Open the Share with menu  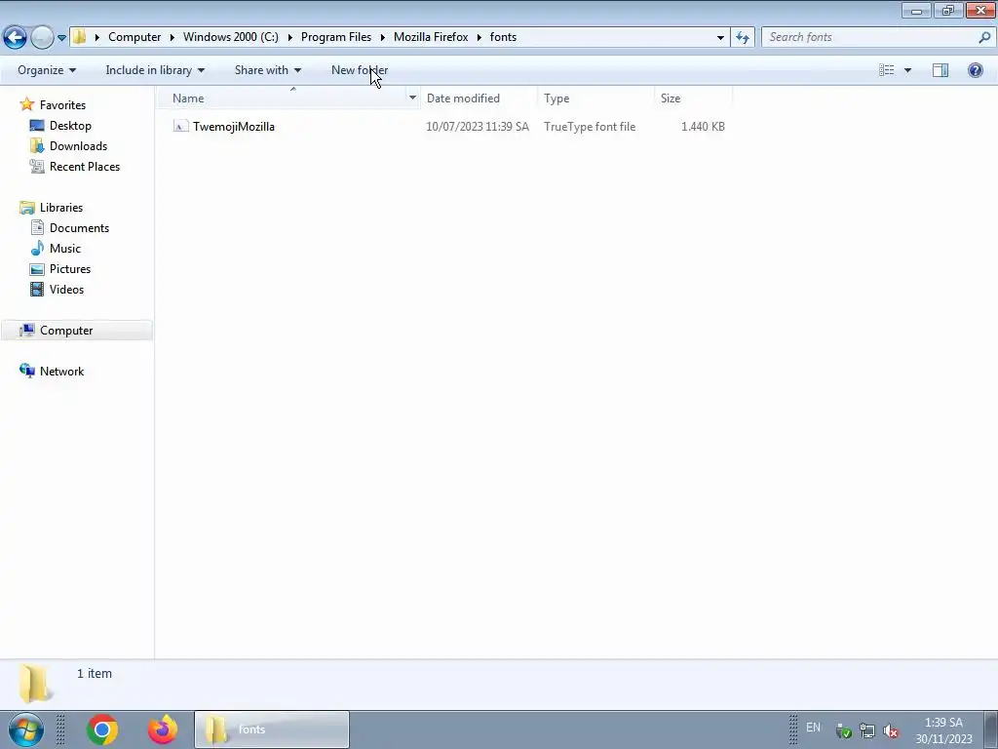click(x=267, y=70)
